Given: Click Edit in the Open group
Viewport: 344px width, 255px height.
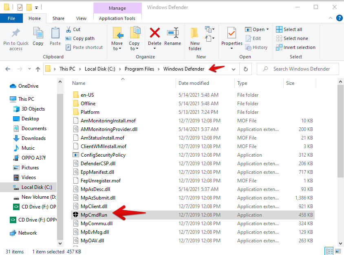Looking at the screenshot, I should [x=253, y=38].
